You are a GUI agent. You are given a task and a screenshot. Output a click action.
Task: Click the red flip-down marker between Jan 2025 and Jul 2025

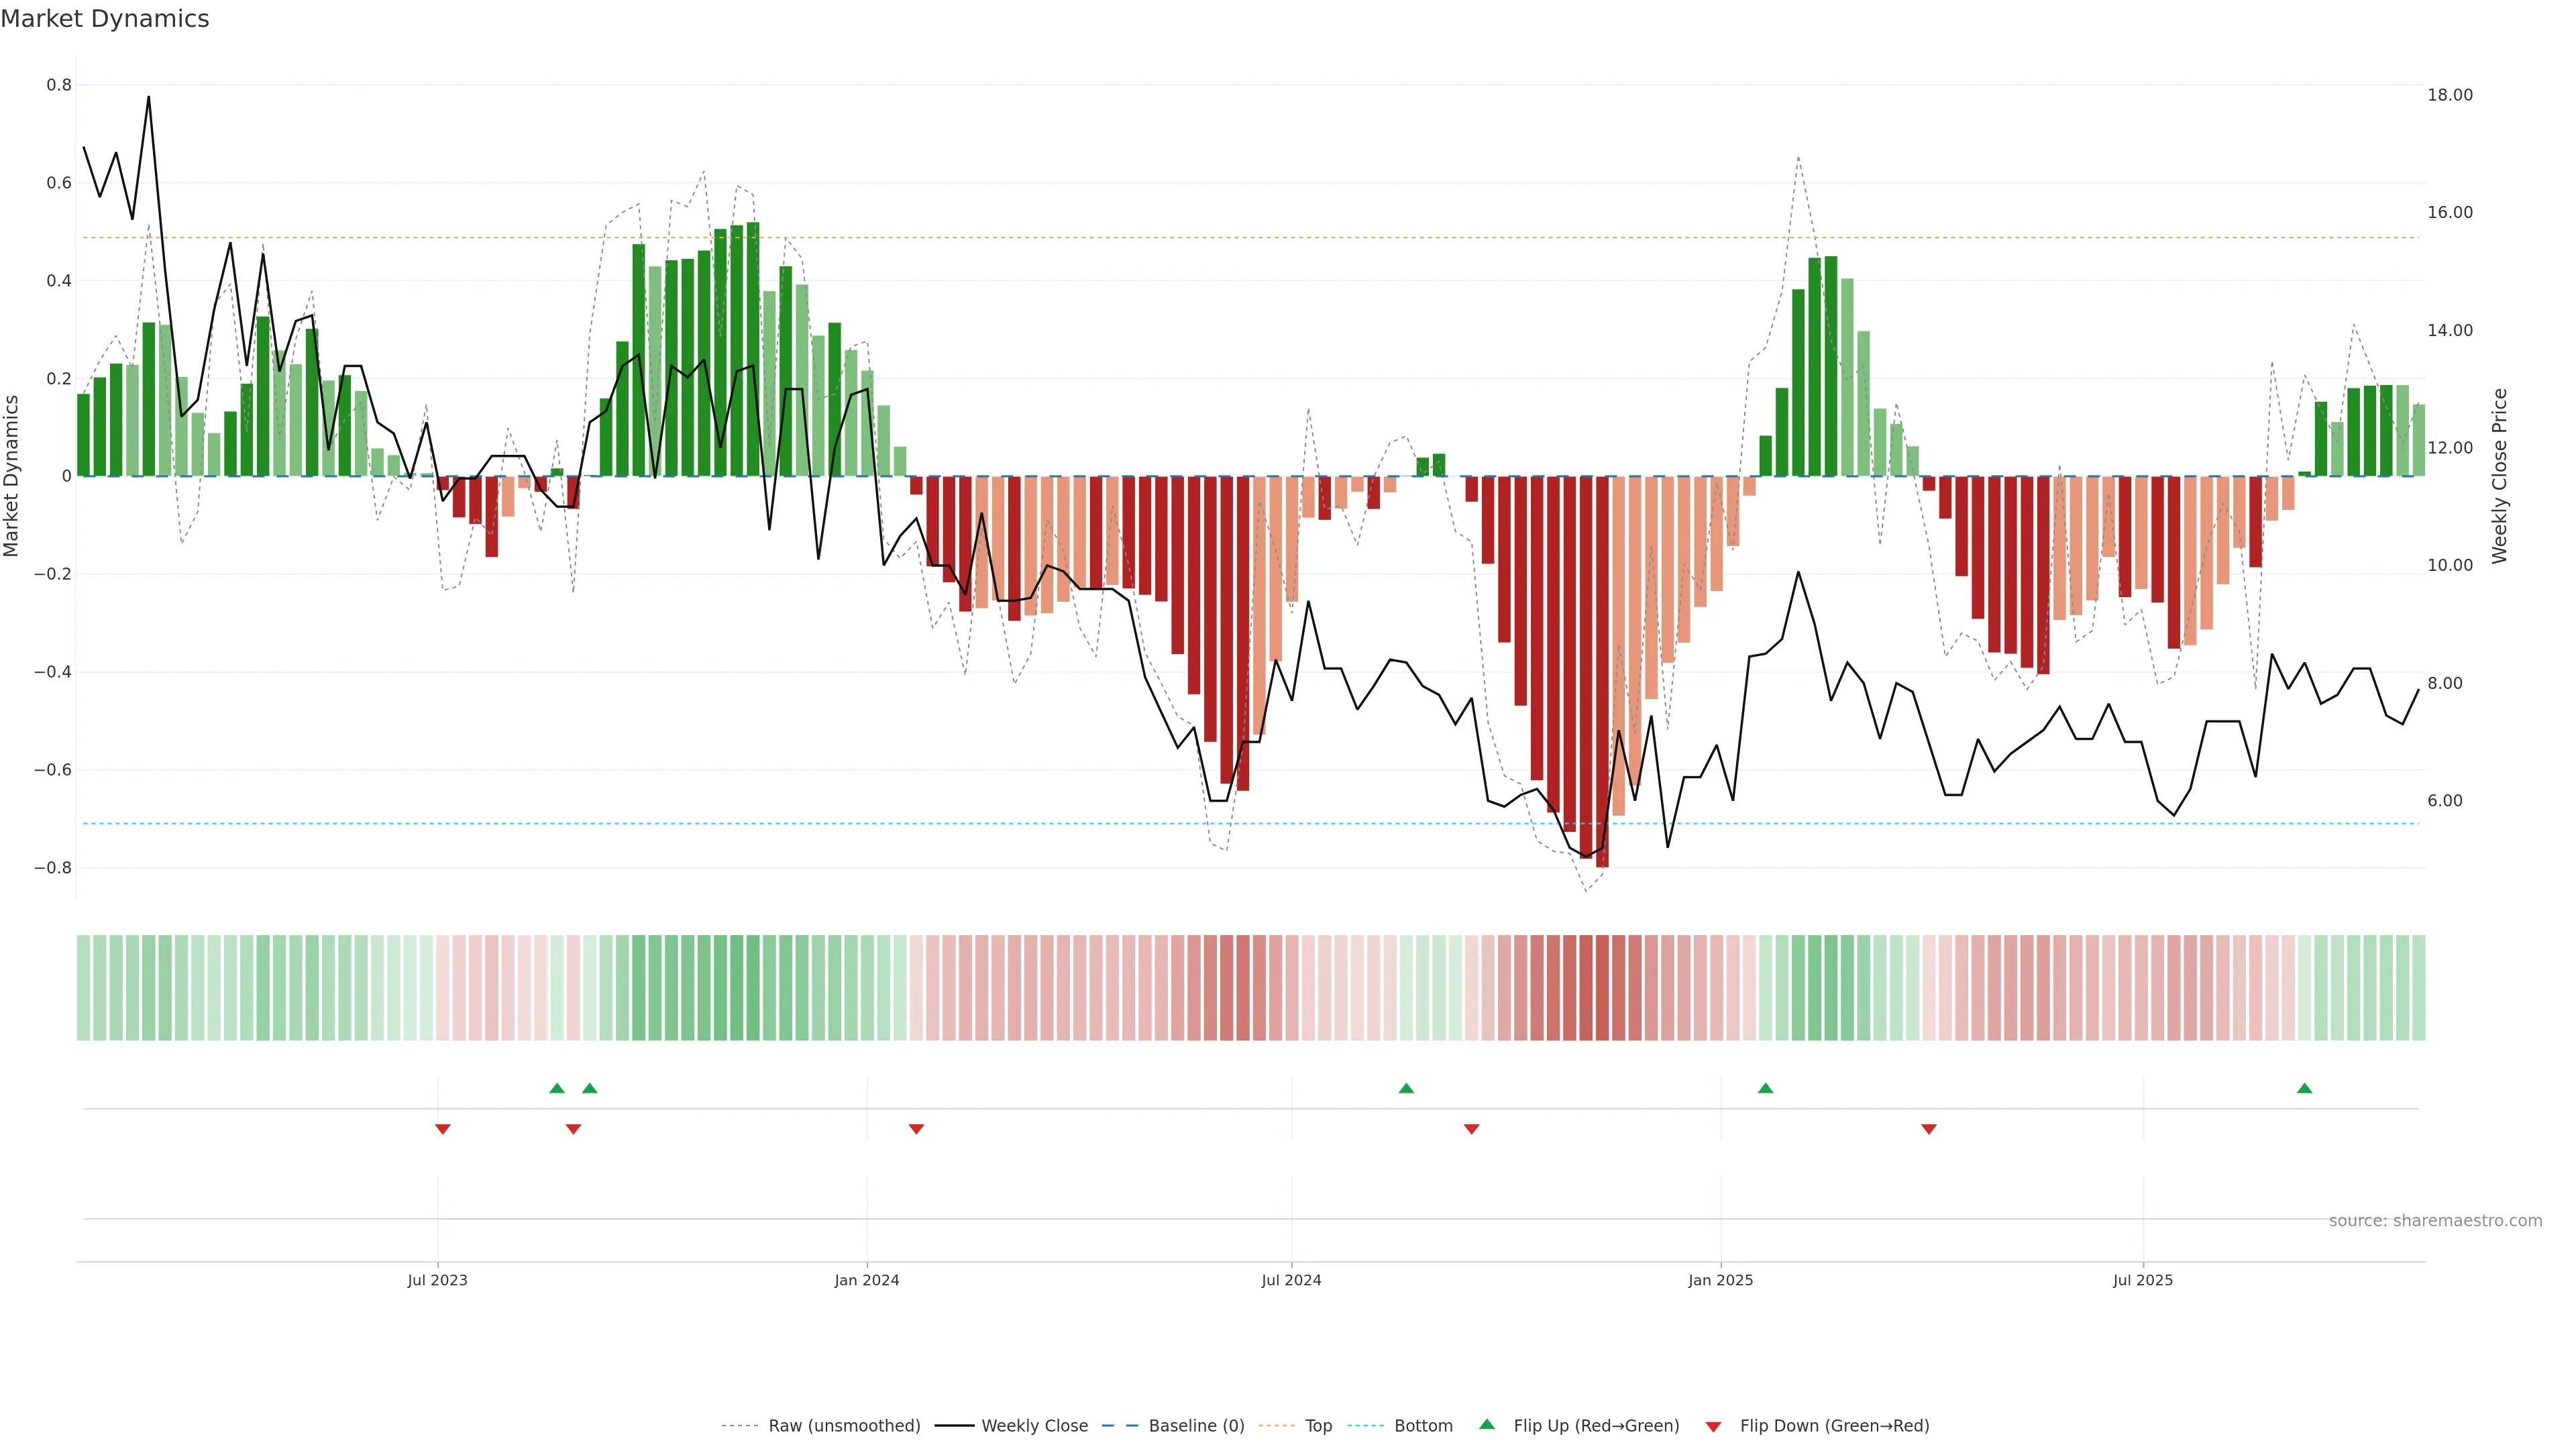point(1929,1129)
